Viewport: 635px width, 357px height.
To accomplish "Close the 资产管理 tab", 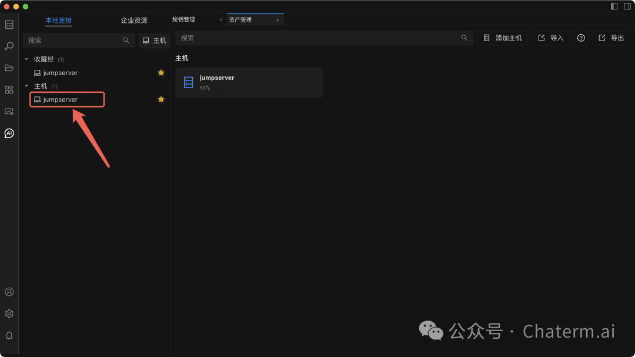I will (x=278, y=20).
